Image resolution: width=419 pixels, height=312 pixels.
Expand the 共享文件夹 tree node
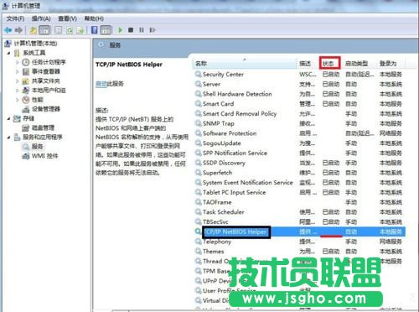[x=18, y=81]
